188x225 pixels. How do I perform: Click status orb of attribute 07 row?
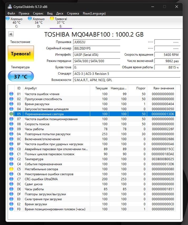click(x=11, y=119)
